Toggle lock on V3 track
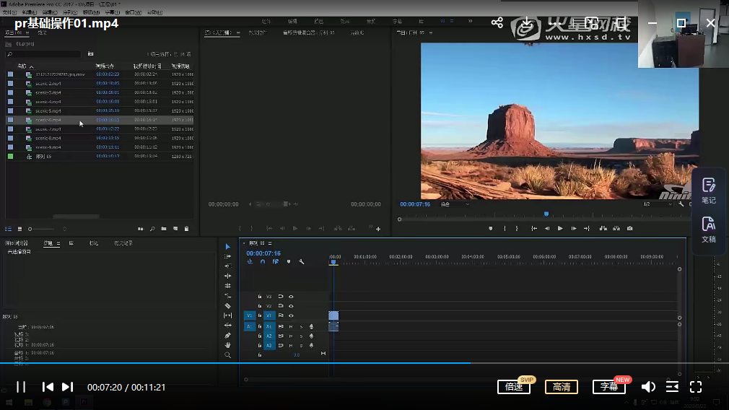Image resolution: width=729 pixels, height=410 pixels. pyautogui.click(x=259, y=297)
